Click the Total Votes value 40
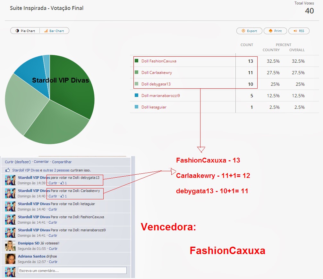Screen dimensions: 323x279 pyautogui.click(x=310, y=11)
